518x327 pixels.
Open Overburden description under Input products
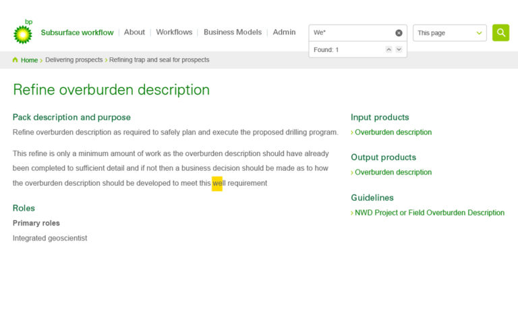pyautogui.click(x=393, y=132)
